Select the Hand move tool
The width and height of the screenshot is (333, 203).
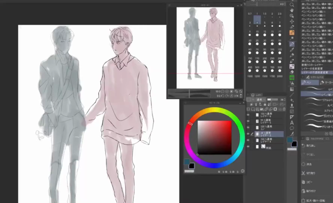click(292, 10)
